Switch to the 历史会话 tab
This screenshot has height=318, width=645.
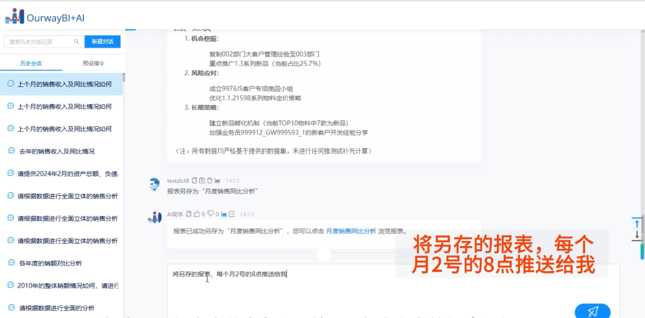pos(31,63)
